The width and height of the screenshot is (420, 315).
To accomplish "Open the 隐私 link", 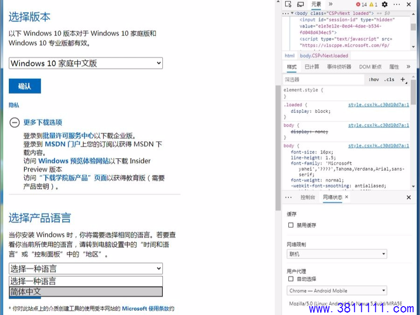I will pyautogui.click(x=14, y=105).
